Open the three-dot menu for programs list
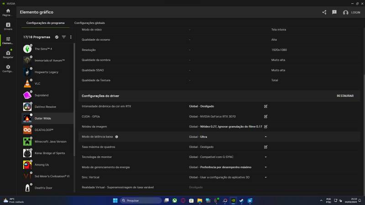 coord(71,37)
